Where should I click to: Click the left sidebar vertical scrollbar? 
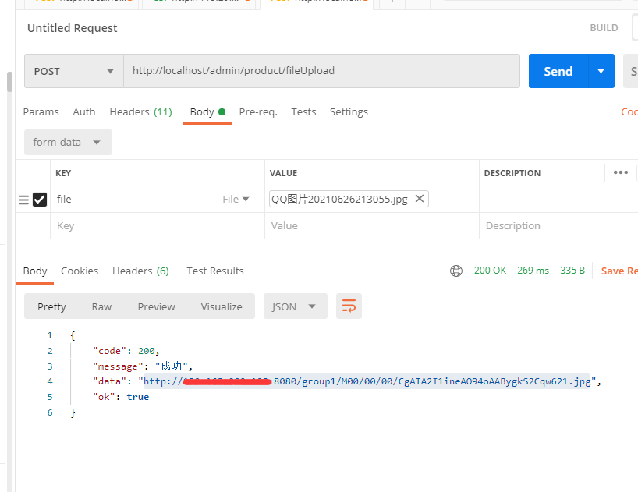click(10, 82)
